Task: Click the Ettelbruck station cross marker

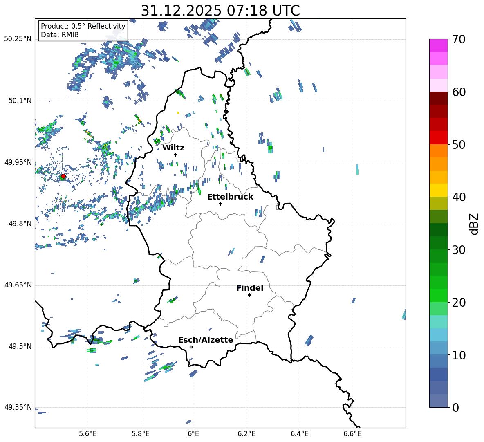Action: [x=220, y=204]
